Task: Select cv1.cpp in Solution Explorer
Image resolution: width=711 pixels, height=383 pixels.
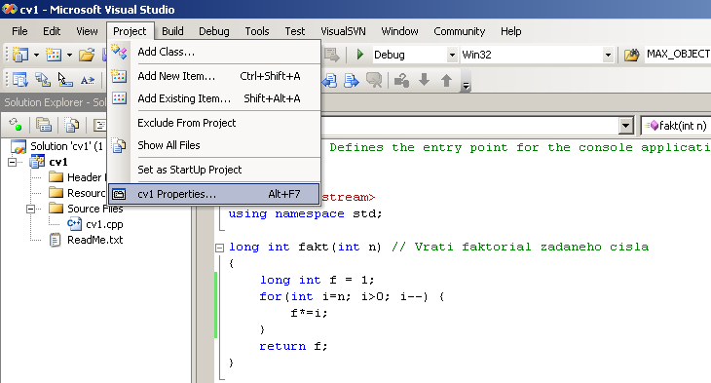Action: pos(95,224)
